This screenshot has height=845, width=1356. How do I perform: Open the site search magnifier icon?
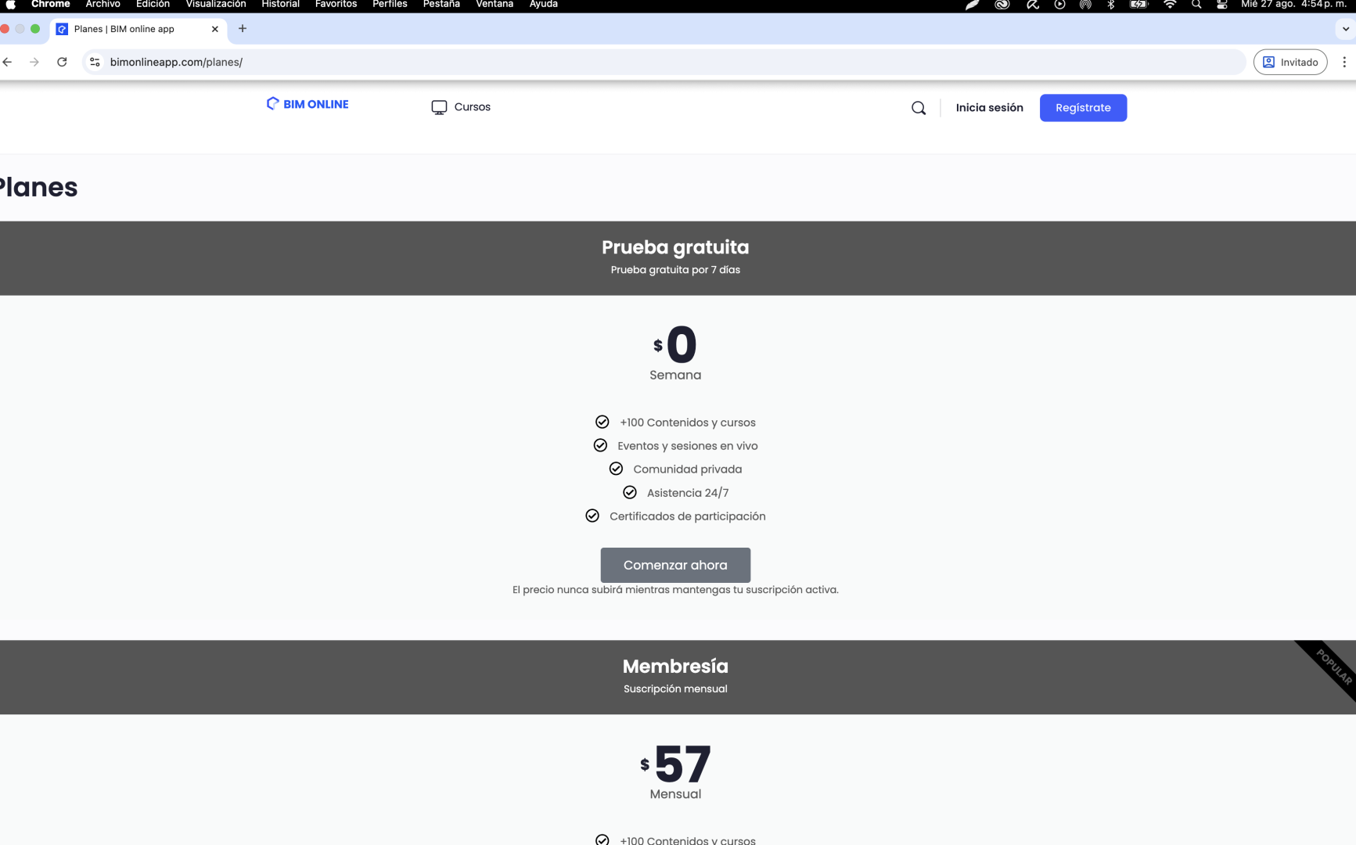click(x=918, y=108)
